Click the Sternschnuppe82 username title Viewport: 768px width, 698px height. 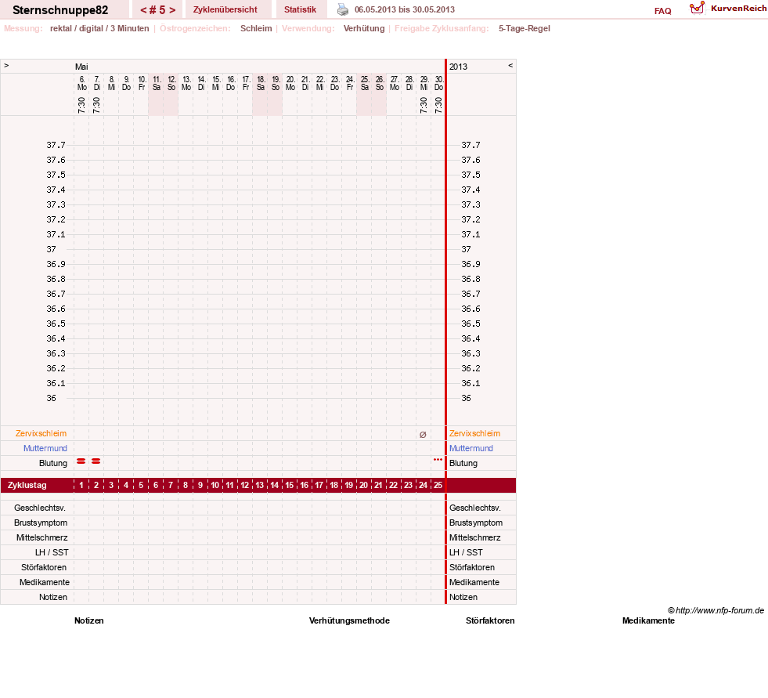[x=60, y=10]
